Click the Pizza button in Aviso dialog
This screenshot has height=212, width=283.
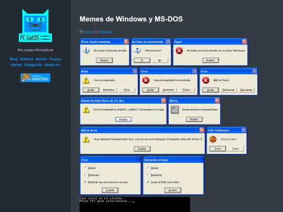coord(127,90)
